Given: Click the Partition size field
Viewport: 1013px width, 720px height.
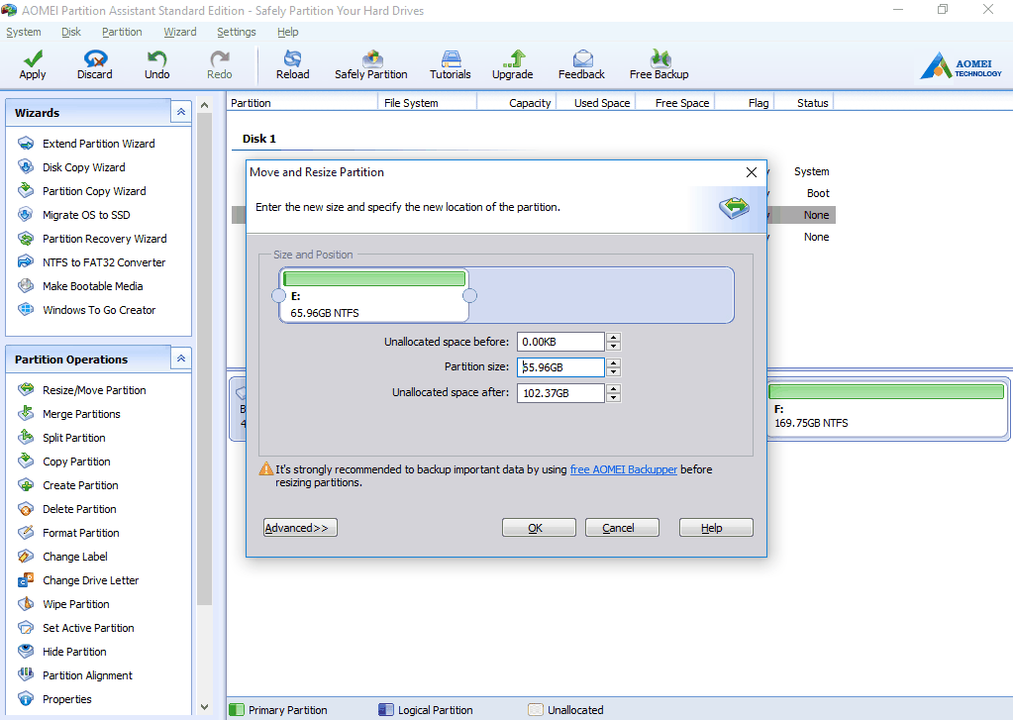Looking at the screenshot, I should click(x=560, y=367).
